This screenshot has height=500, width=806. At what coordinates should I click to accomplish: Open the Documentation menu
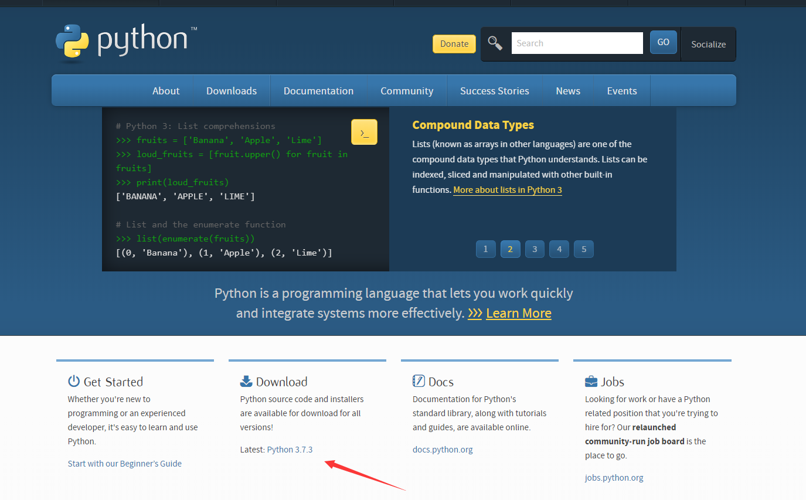pos(318,91)
